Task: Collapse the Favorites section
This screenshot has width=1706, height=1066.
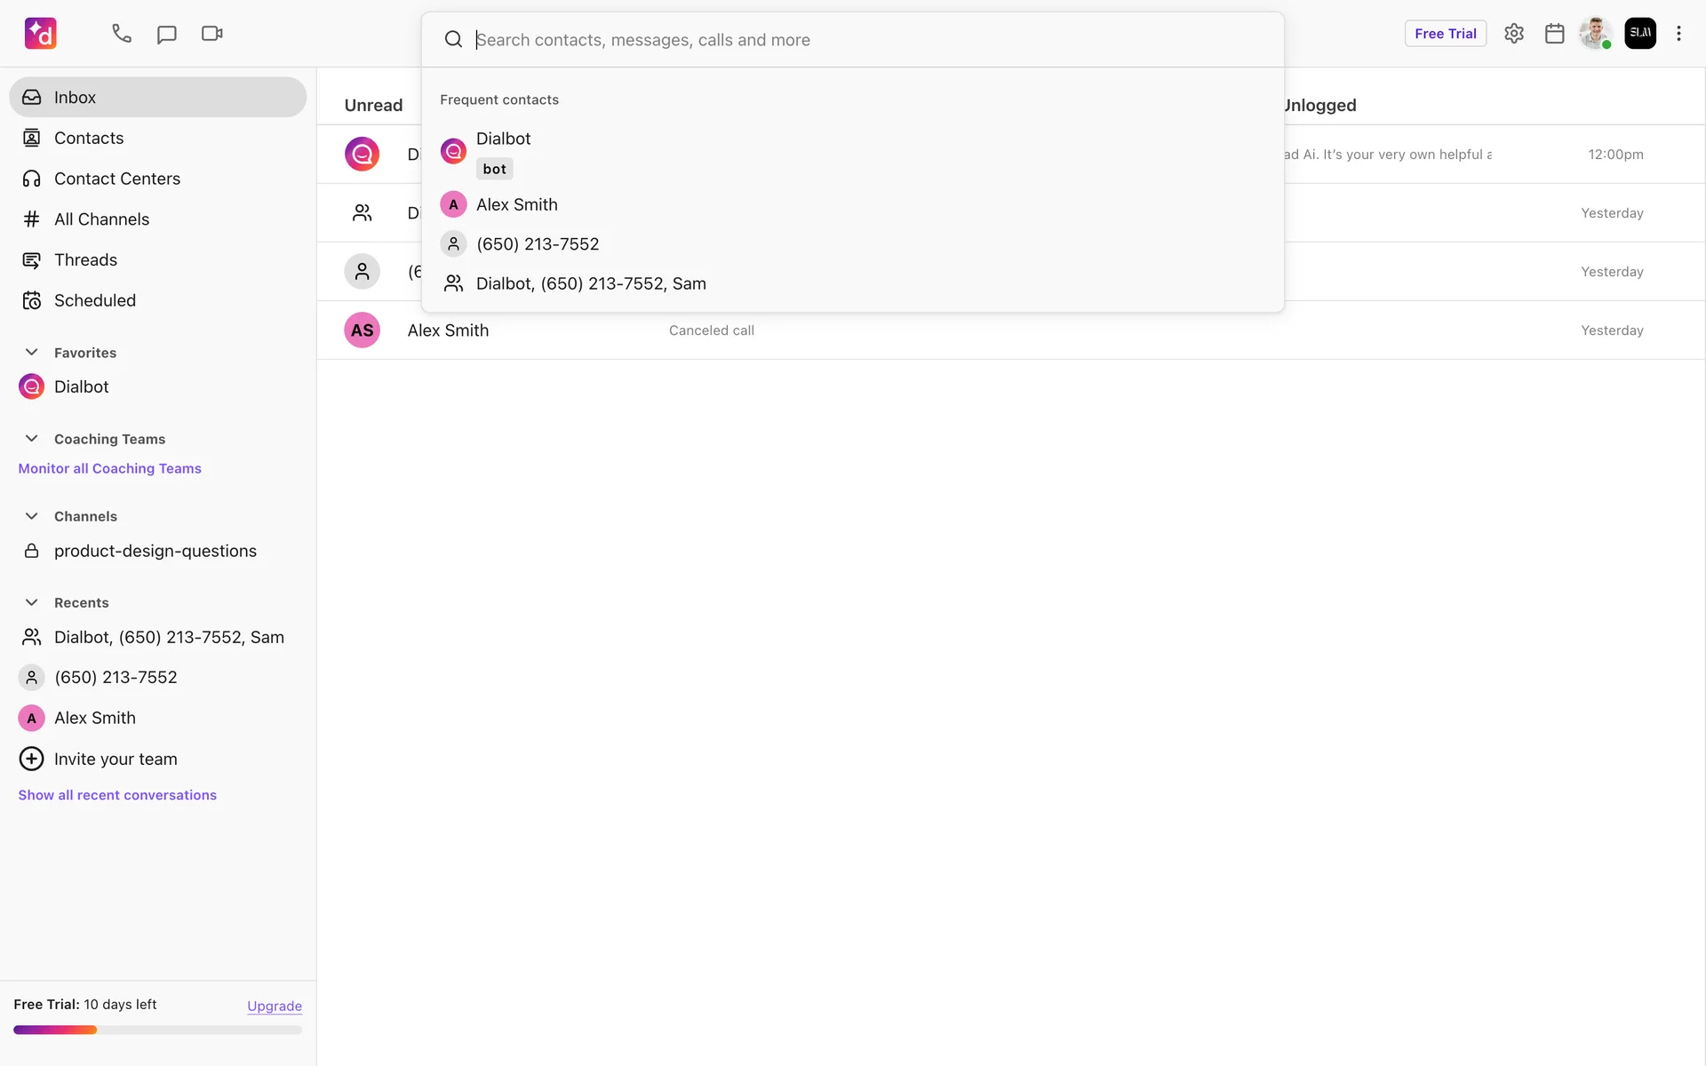Action: coord(31,353)
